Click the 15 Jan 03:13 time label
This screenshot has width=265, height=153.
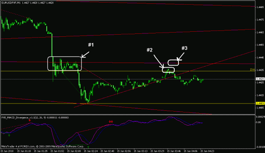(141, 151)
